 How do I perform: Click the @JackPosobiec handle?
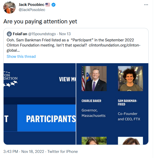(32, 10)
